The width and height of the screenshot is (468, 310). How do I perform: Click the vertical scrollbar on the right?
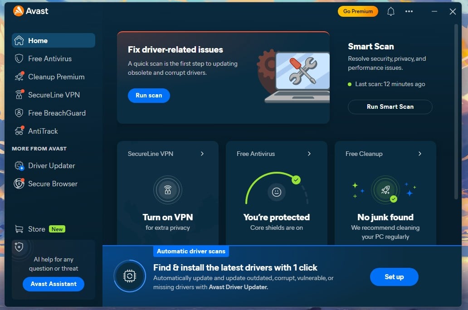(x=456, y=112)
